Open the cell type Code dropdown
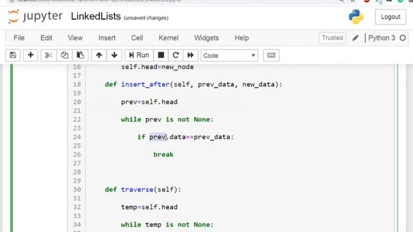 230,55
